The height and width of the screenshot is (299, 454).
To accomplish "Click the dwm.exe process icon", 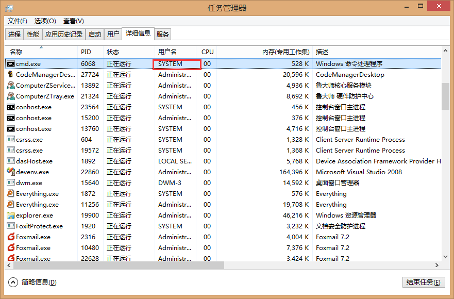I will coord(11,182).
